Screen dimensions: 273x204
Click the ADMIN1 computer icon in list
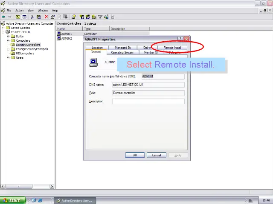[59, 34]
